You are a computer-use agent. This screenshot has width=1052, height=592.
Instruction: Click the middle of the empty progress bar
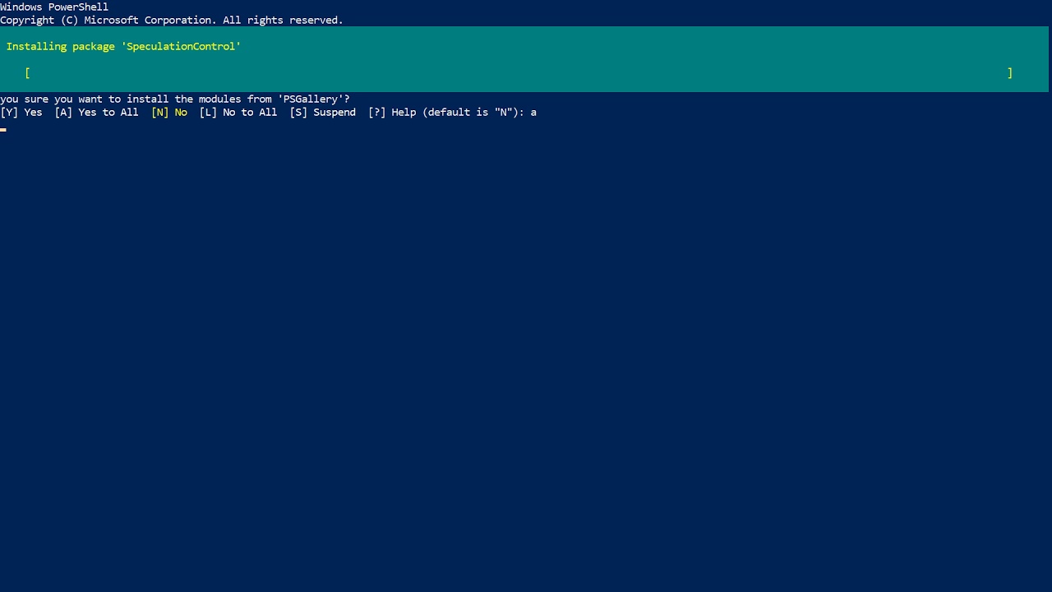tap(518, 73)
